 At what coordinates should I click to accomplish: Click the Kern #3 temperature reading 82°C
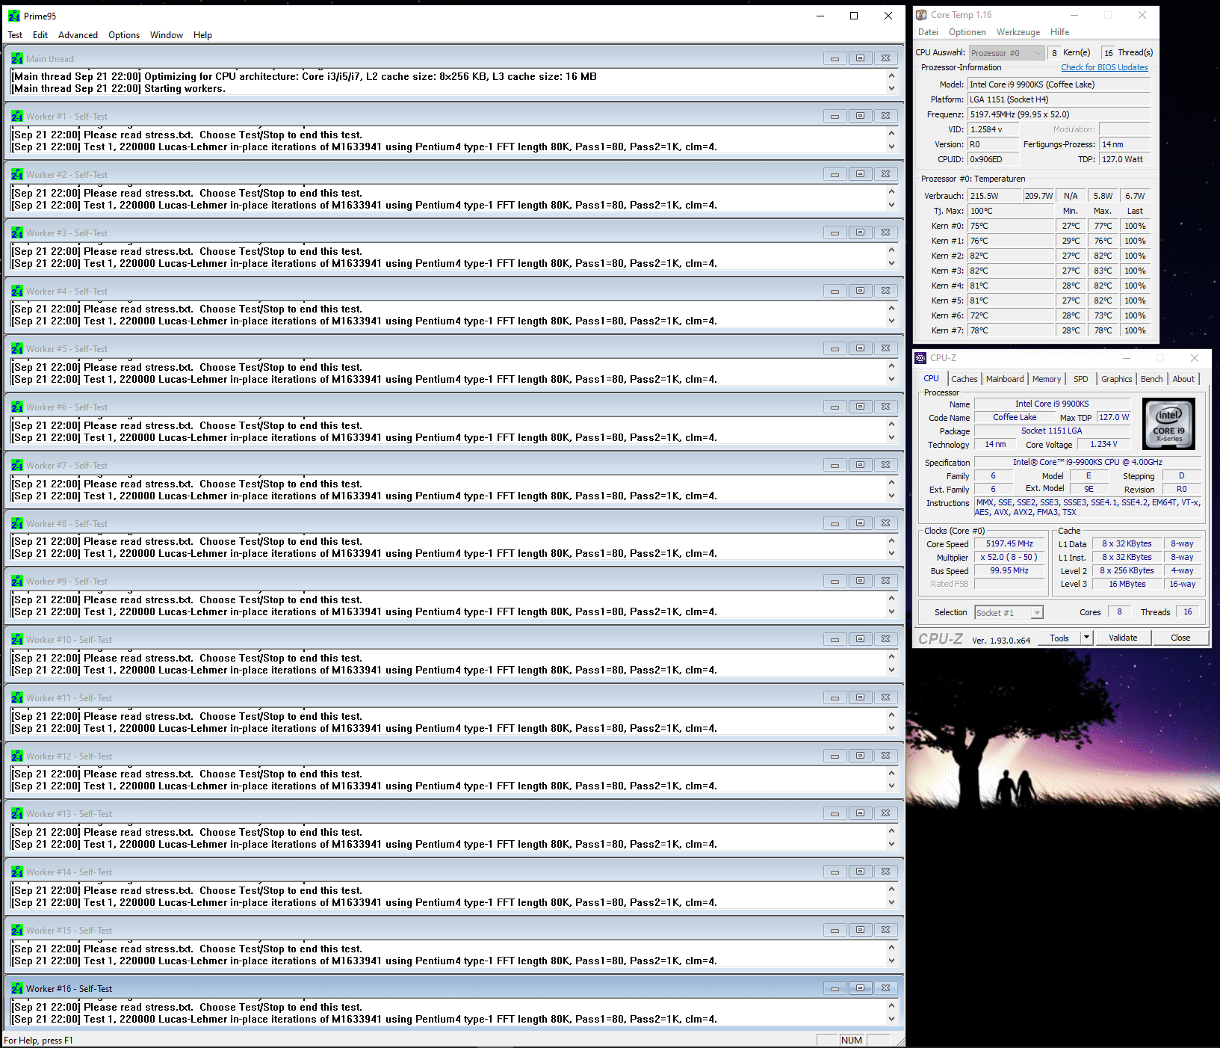click(x=1011, y=271)
